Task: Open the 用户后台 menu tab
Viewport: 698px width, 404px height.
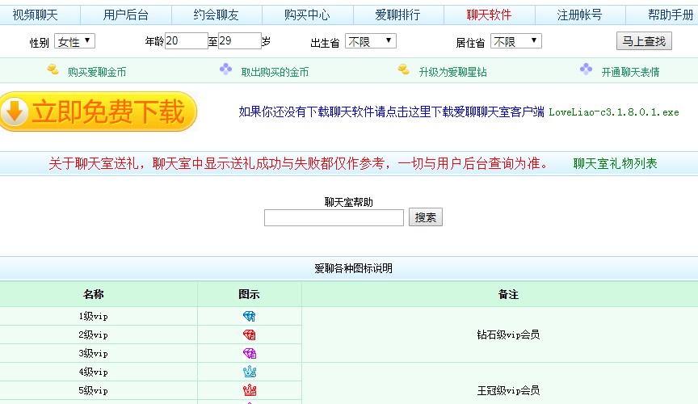Action: pyautogui.click(x=126, y=15)
